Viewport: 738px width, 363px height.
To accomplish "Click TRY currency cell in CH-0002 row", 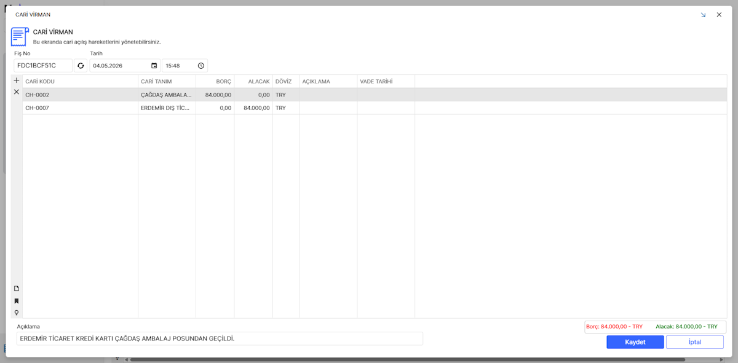I will (x=287, y=95).
